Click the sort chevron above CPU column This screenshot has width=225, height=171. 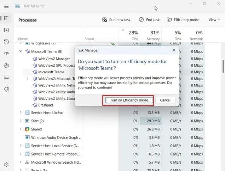point(123,30)
